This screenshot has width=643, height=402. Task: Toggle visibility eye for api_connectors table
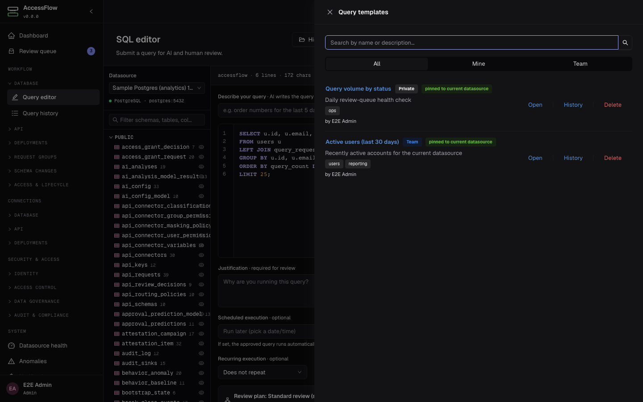pos(201,255)
